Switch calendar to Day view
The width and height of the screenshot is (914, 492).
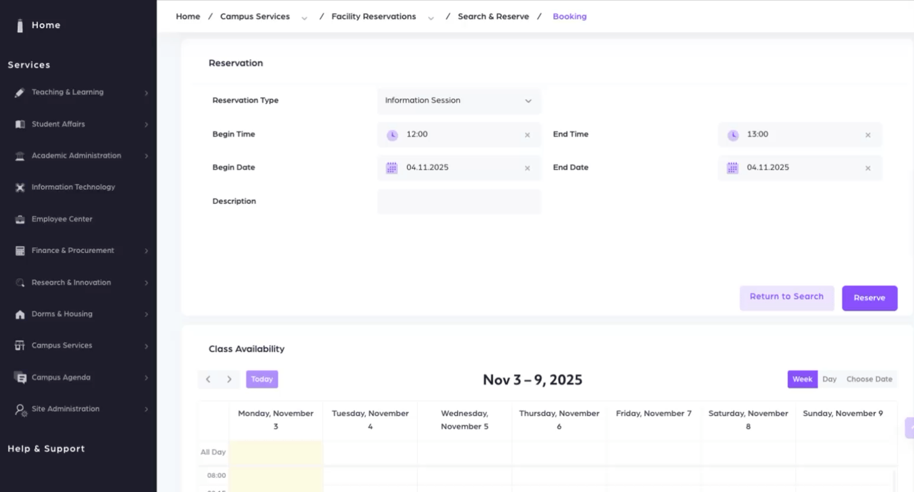[829, 379]
